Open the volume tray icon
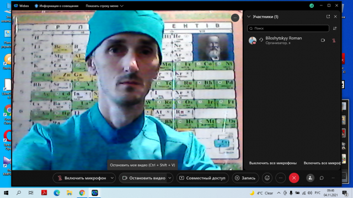Image resolution: width=353 pixels, height=198 pixels. pyautogui.click(x=310, y=193)
